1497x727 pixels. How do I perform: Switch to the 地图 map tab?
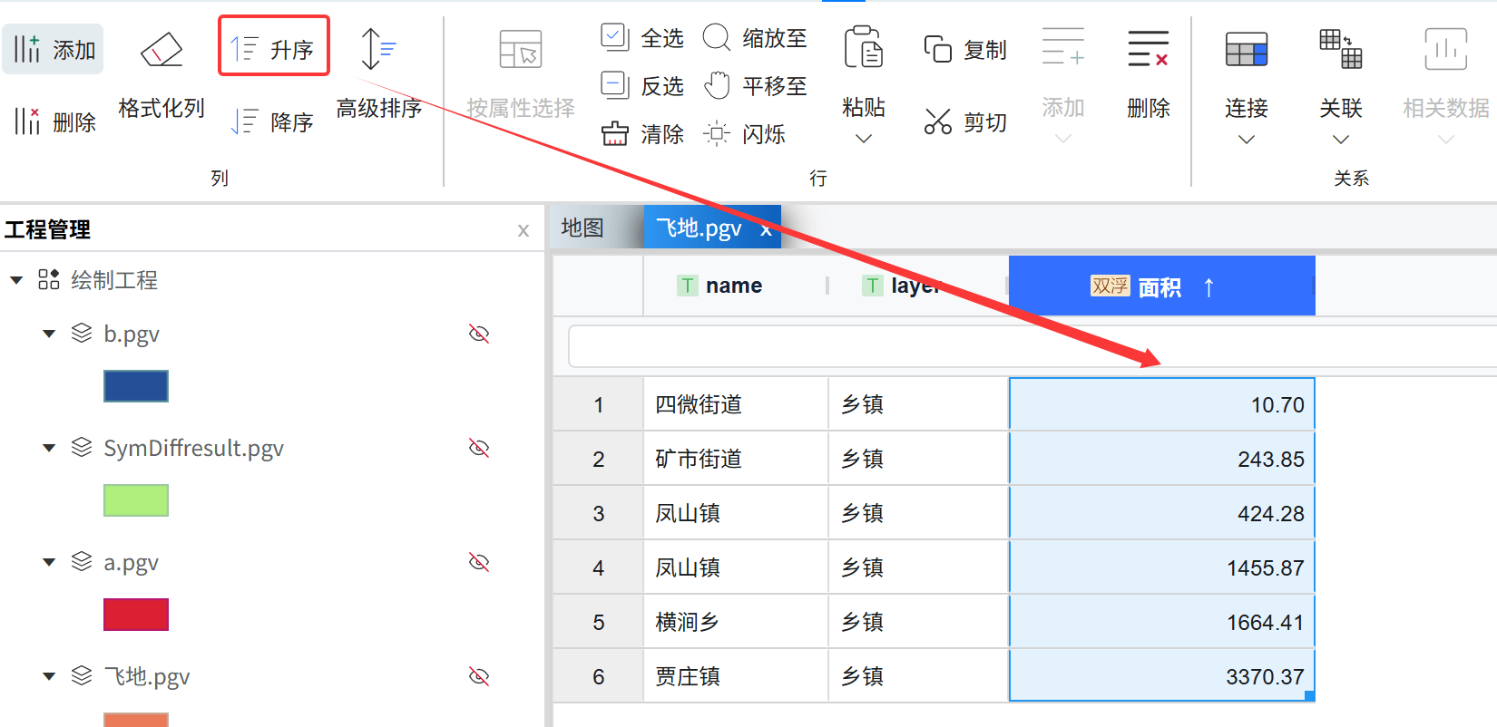(x=582, y=228)
